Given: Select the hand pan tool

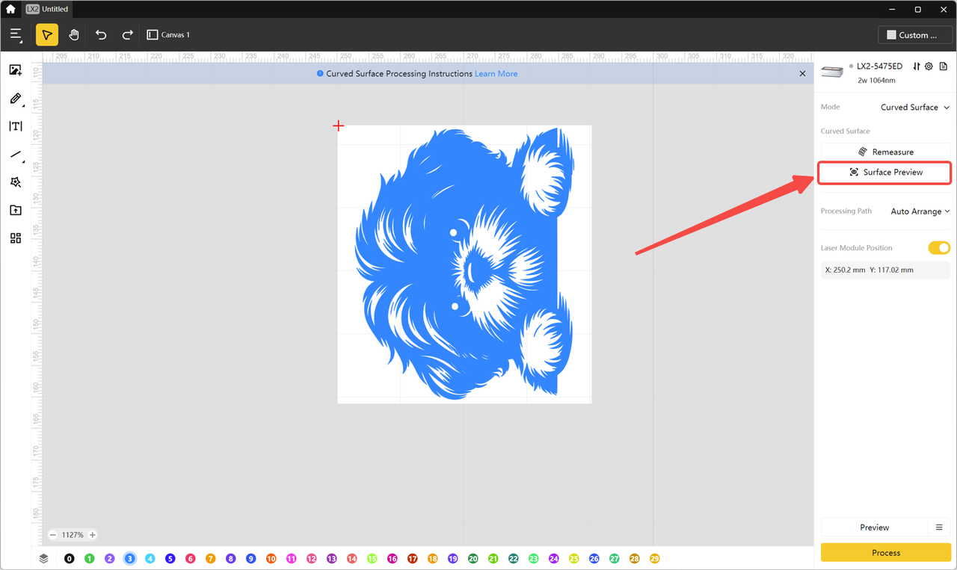Looking at the screenshot, I should [x=74, y=35].
